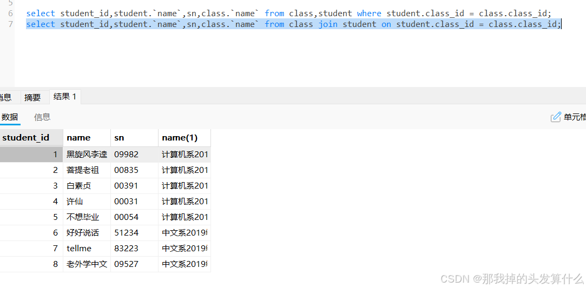The width and height of the screenshot is (586, 288).
Task: Switch to the 摘要 tab
Action: [x=32, y=98]
